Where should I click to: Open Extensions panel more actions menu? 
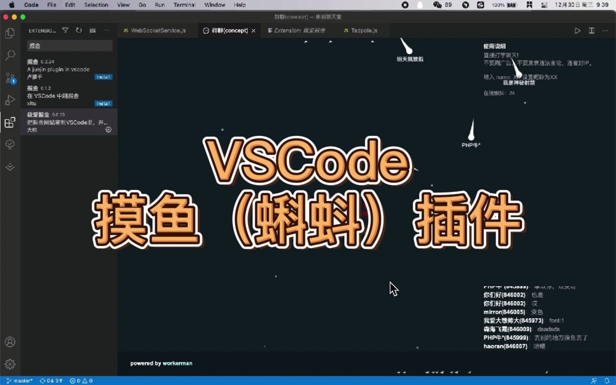point(106,30)
